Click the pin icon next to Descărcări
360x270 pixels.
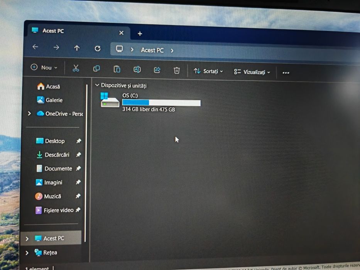(78, 155)
